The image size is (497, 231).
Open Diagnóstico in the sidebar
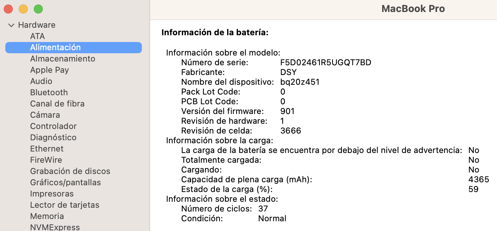pyautogui.click(x=53, y=138)
